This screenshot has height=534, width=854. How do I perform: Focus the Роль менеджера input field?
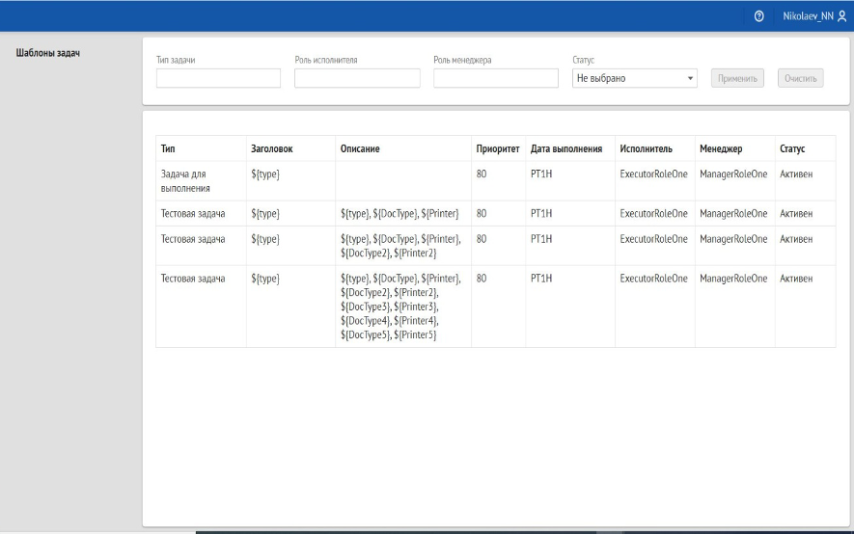tap(496, 78)
